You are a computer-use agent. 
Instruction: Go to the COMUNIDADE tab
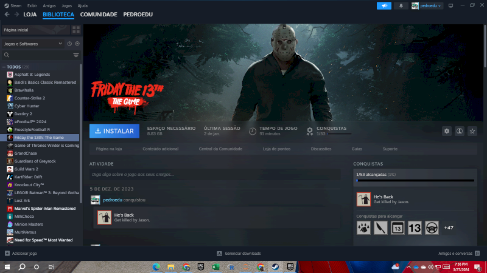pyautogui.click(x=99, y=14)
